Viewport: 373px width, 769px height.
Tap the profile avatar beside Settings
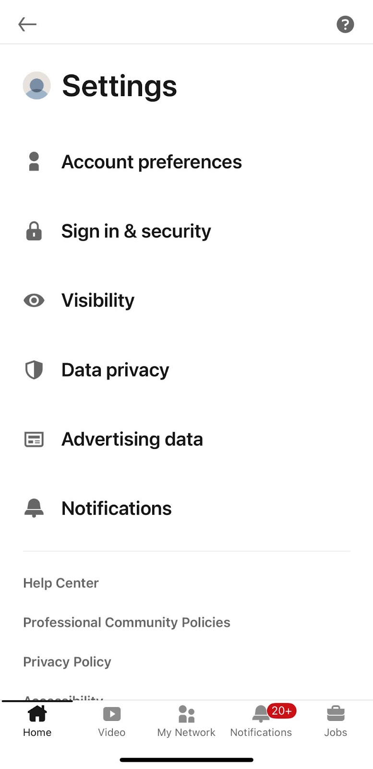37,86
